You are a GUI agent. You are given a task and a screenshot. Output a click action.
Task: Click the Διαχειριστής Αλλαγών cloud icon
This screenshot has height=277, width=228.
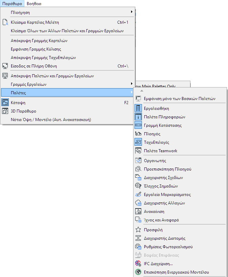coord(138,203)
